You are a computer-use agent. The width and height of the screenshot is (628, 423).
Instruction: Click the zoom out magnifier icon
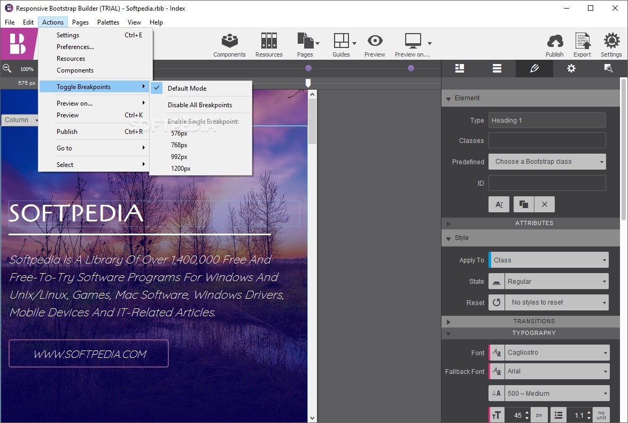(7, 68)
